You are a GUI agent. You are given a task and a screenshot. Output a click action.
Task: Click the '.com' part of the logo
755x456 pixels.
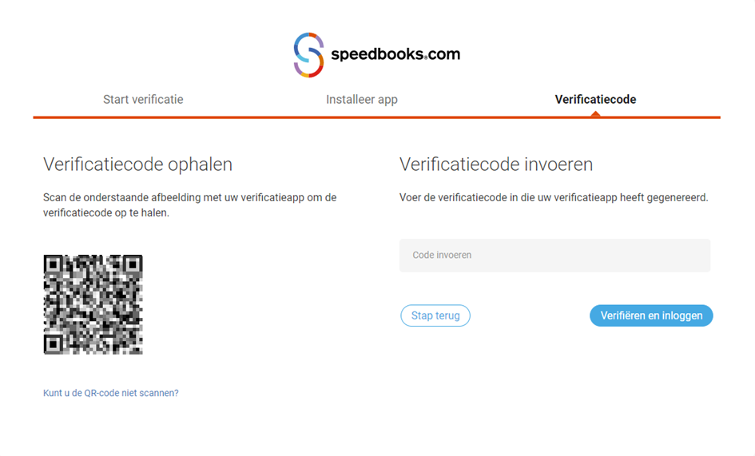(444, 55)
